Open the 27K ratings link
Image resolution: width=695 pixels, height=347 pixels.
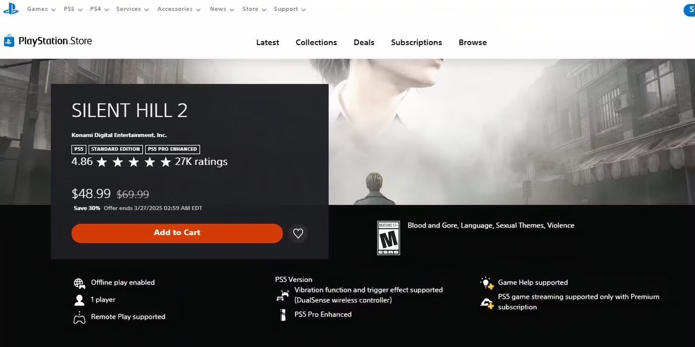[201, 162]
